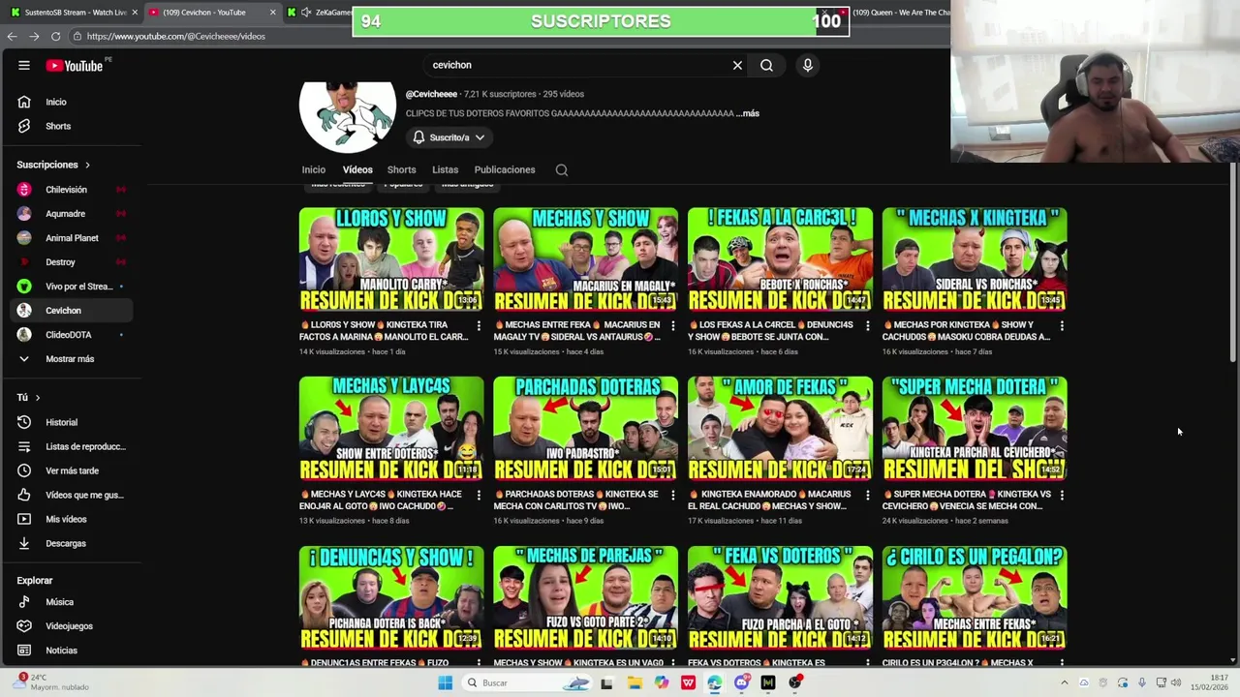Open options for LLOROS Y SHOW video
The width and height of the screenshot is (1240, 697).
pyautogui.click(x=479, y=326)
